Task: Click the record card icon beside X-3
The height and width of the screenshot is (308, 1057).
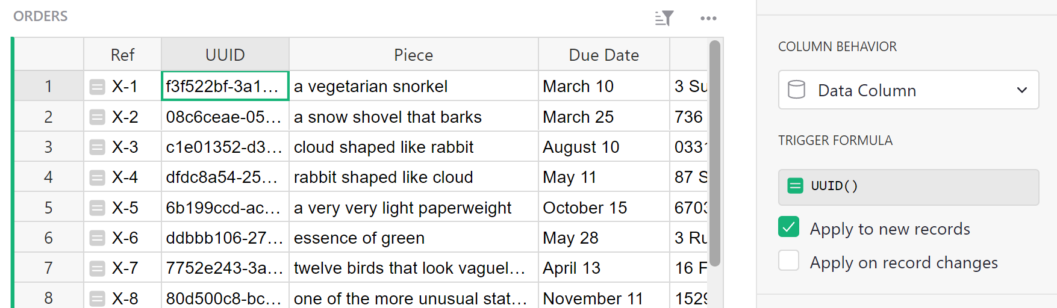Action: click(97, 147)
